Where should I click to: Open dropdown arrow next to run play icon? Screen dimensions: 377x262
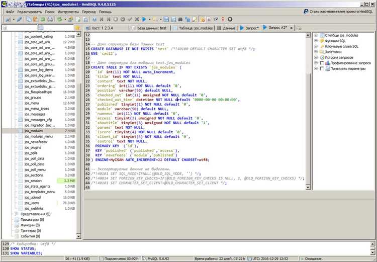tap(150, 20)
